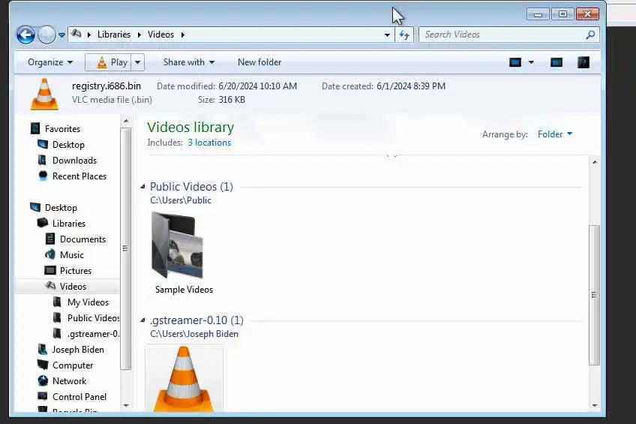The width and height of the screenshot is (636, 424).
Task: Click the VLC cone icon in details pane
Action: pos(44,94)
